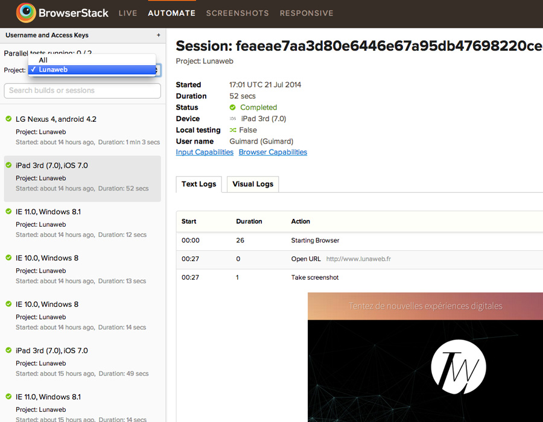Click check icon for IE 11.0 12-sec session

[x=8, y=212]
